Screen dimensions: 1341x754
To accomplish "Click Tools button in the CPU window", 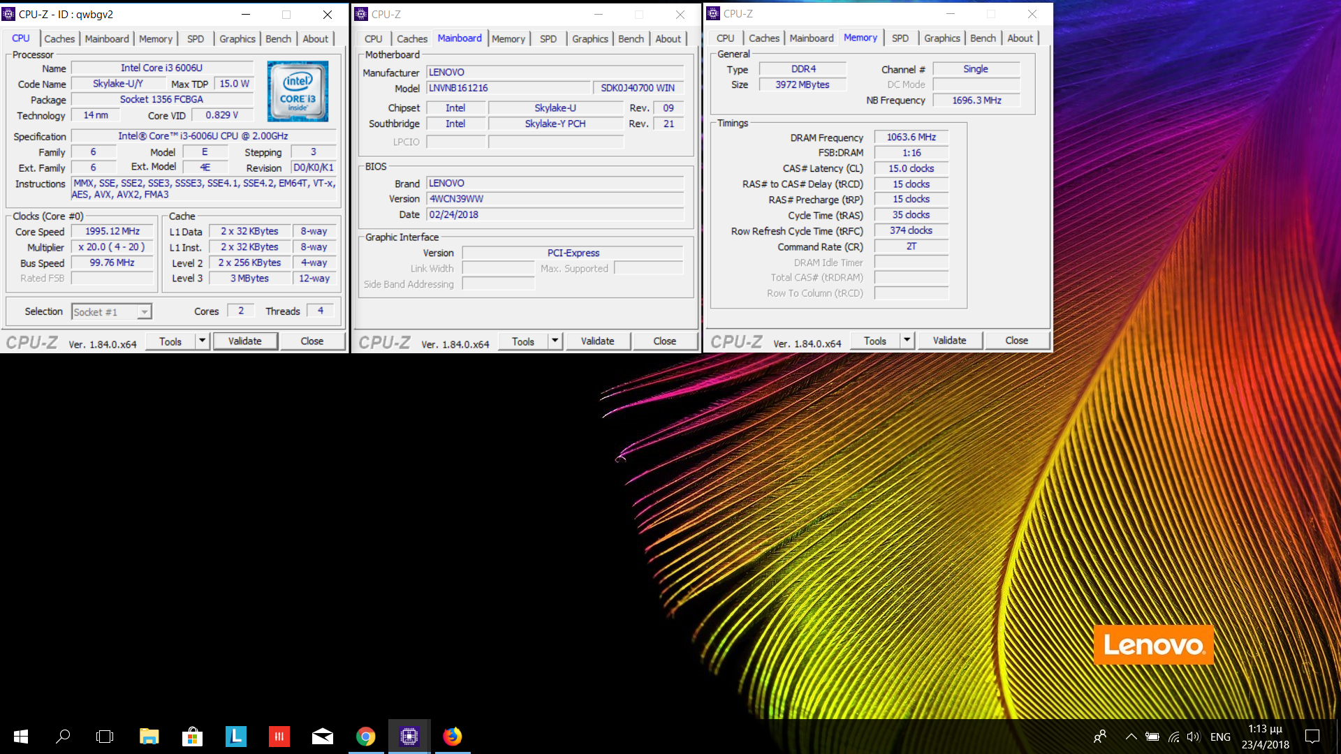I will pyautogui.click(x=170, y=341).
